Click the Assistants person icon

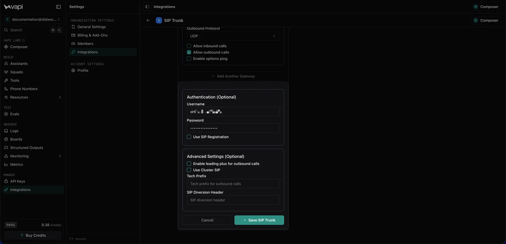point(6,64)
